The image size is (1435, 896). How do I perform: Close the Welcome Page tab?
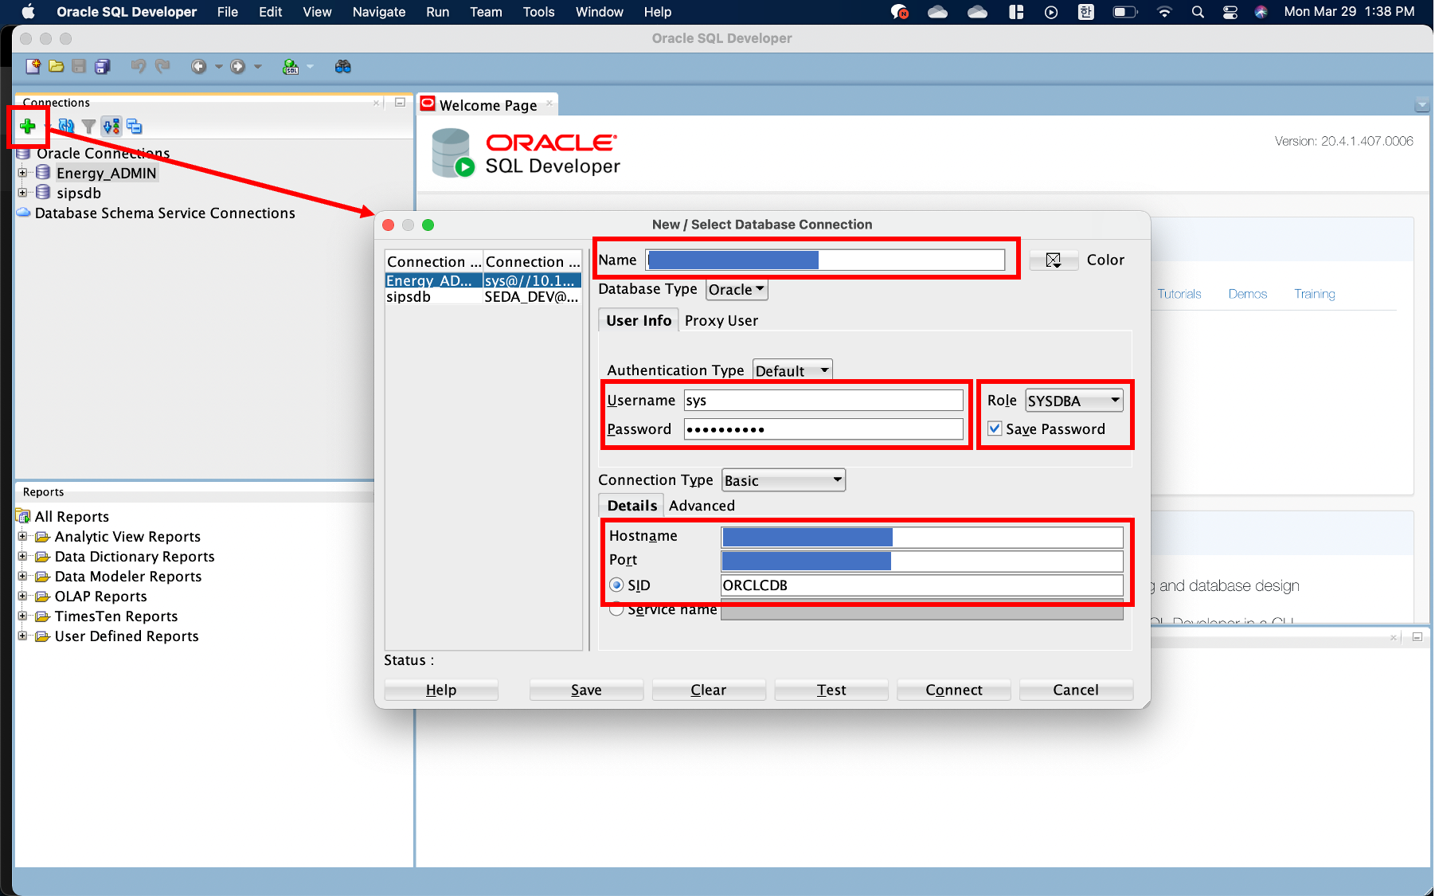pyautogui.click(x=549, y=104)
